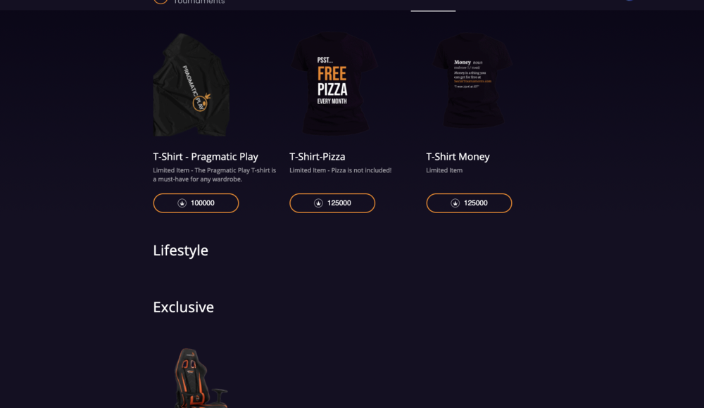Viewport: 704px width, 408px height.
Task: Click the Tournaments logo text at top
Action: click(x=200, y=2)
